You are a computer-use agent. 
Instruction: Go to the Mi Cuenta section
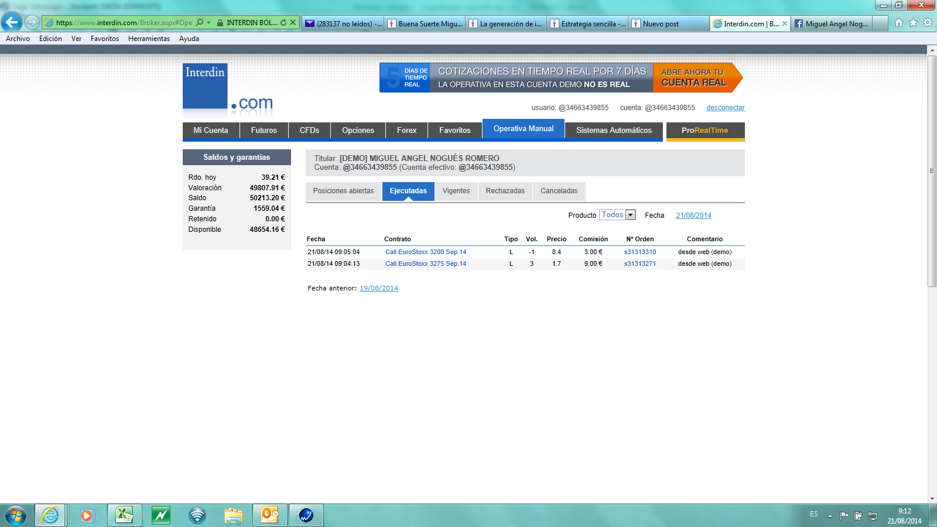(211, 131)
